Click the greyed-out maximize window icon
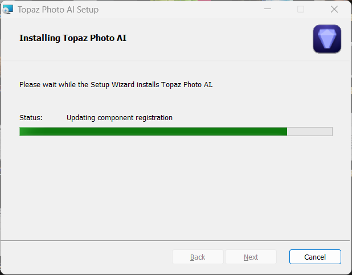This screenshot has width=352, height=275. [x=301, y=9]
